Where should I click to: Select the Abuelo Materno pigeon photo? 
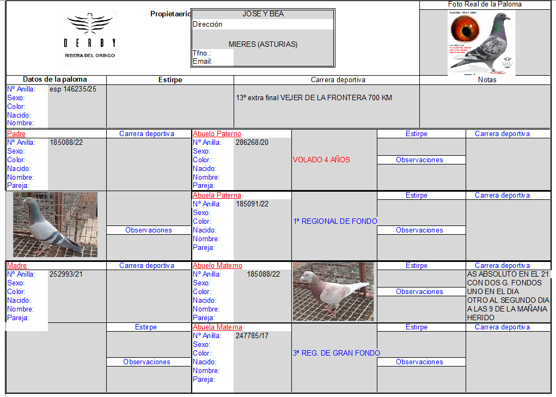coord(333,291)
